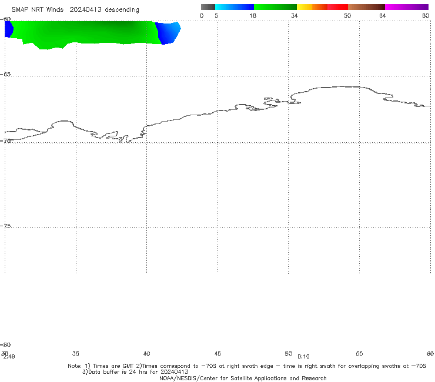Click the "Data buffer is 24 hrs" note

(135, 372)
